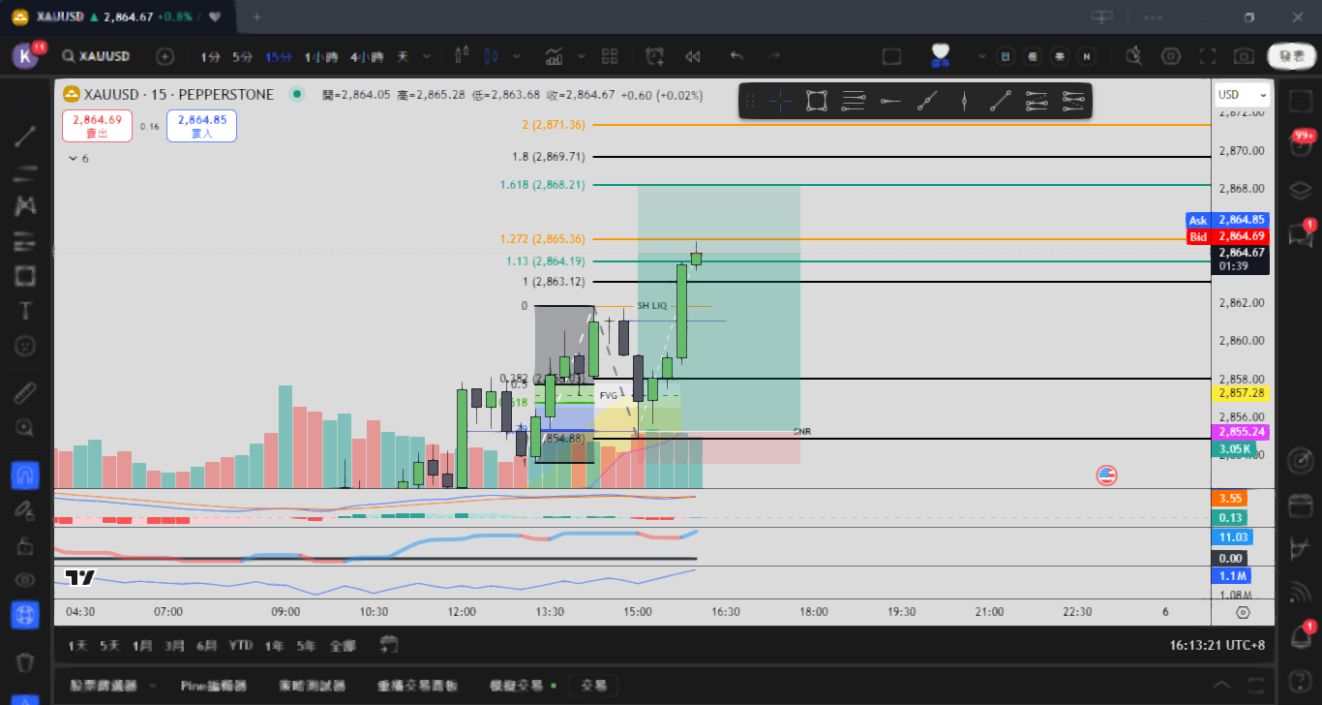Select the 股票篩選器 tab

point(104,686)
